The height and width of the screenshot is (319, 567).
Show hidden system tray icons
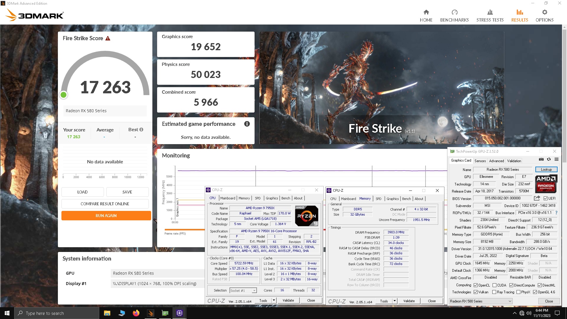pyautogui.click(x=514, y=313)
